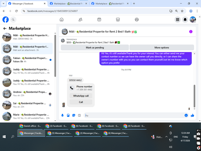Switch to second browser tab Marketplace
The height and width of the screenshot is (151, 201).
click(68, 4)
